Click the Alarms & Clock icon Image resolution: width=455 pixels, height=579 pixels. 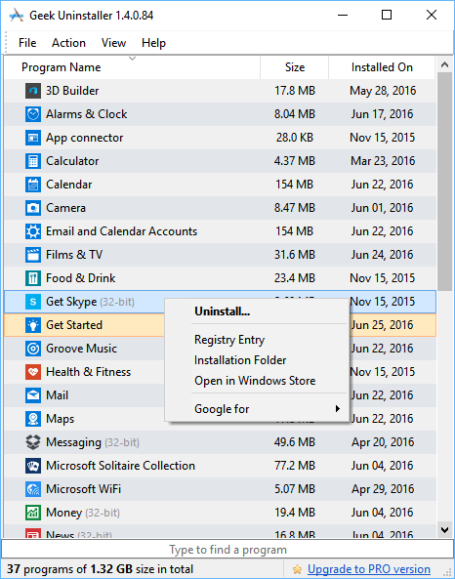(33, 114)
